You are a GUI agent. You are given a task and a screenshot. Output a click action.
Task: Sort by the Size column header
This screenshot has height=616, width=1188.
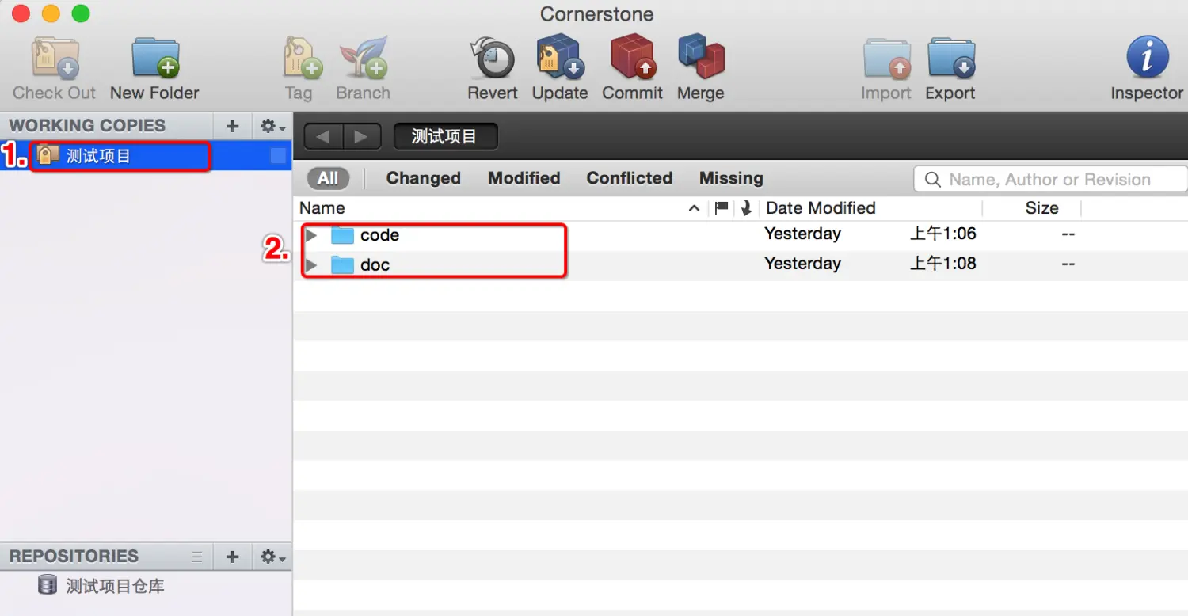point(1041,208)
